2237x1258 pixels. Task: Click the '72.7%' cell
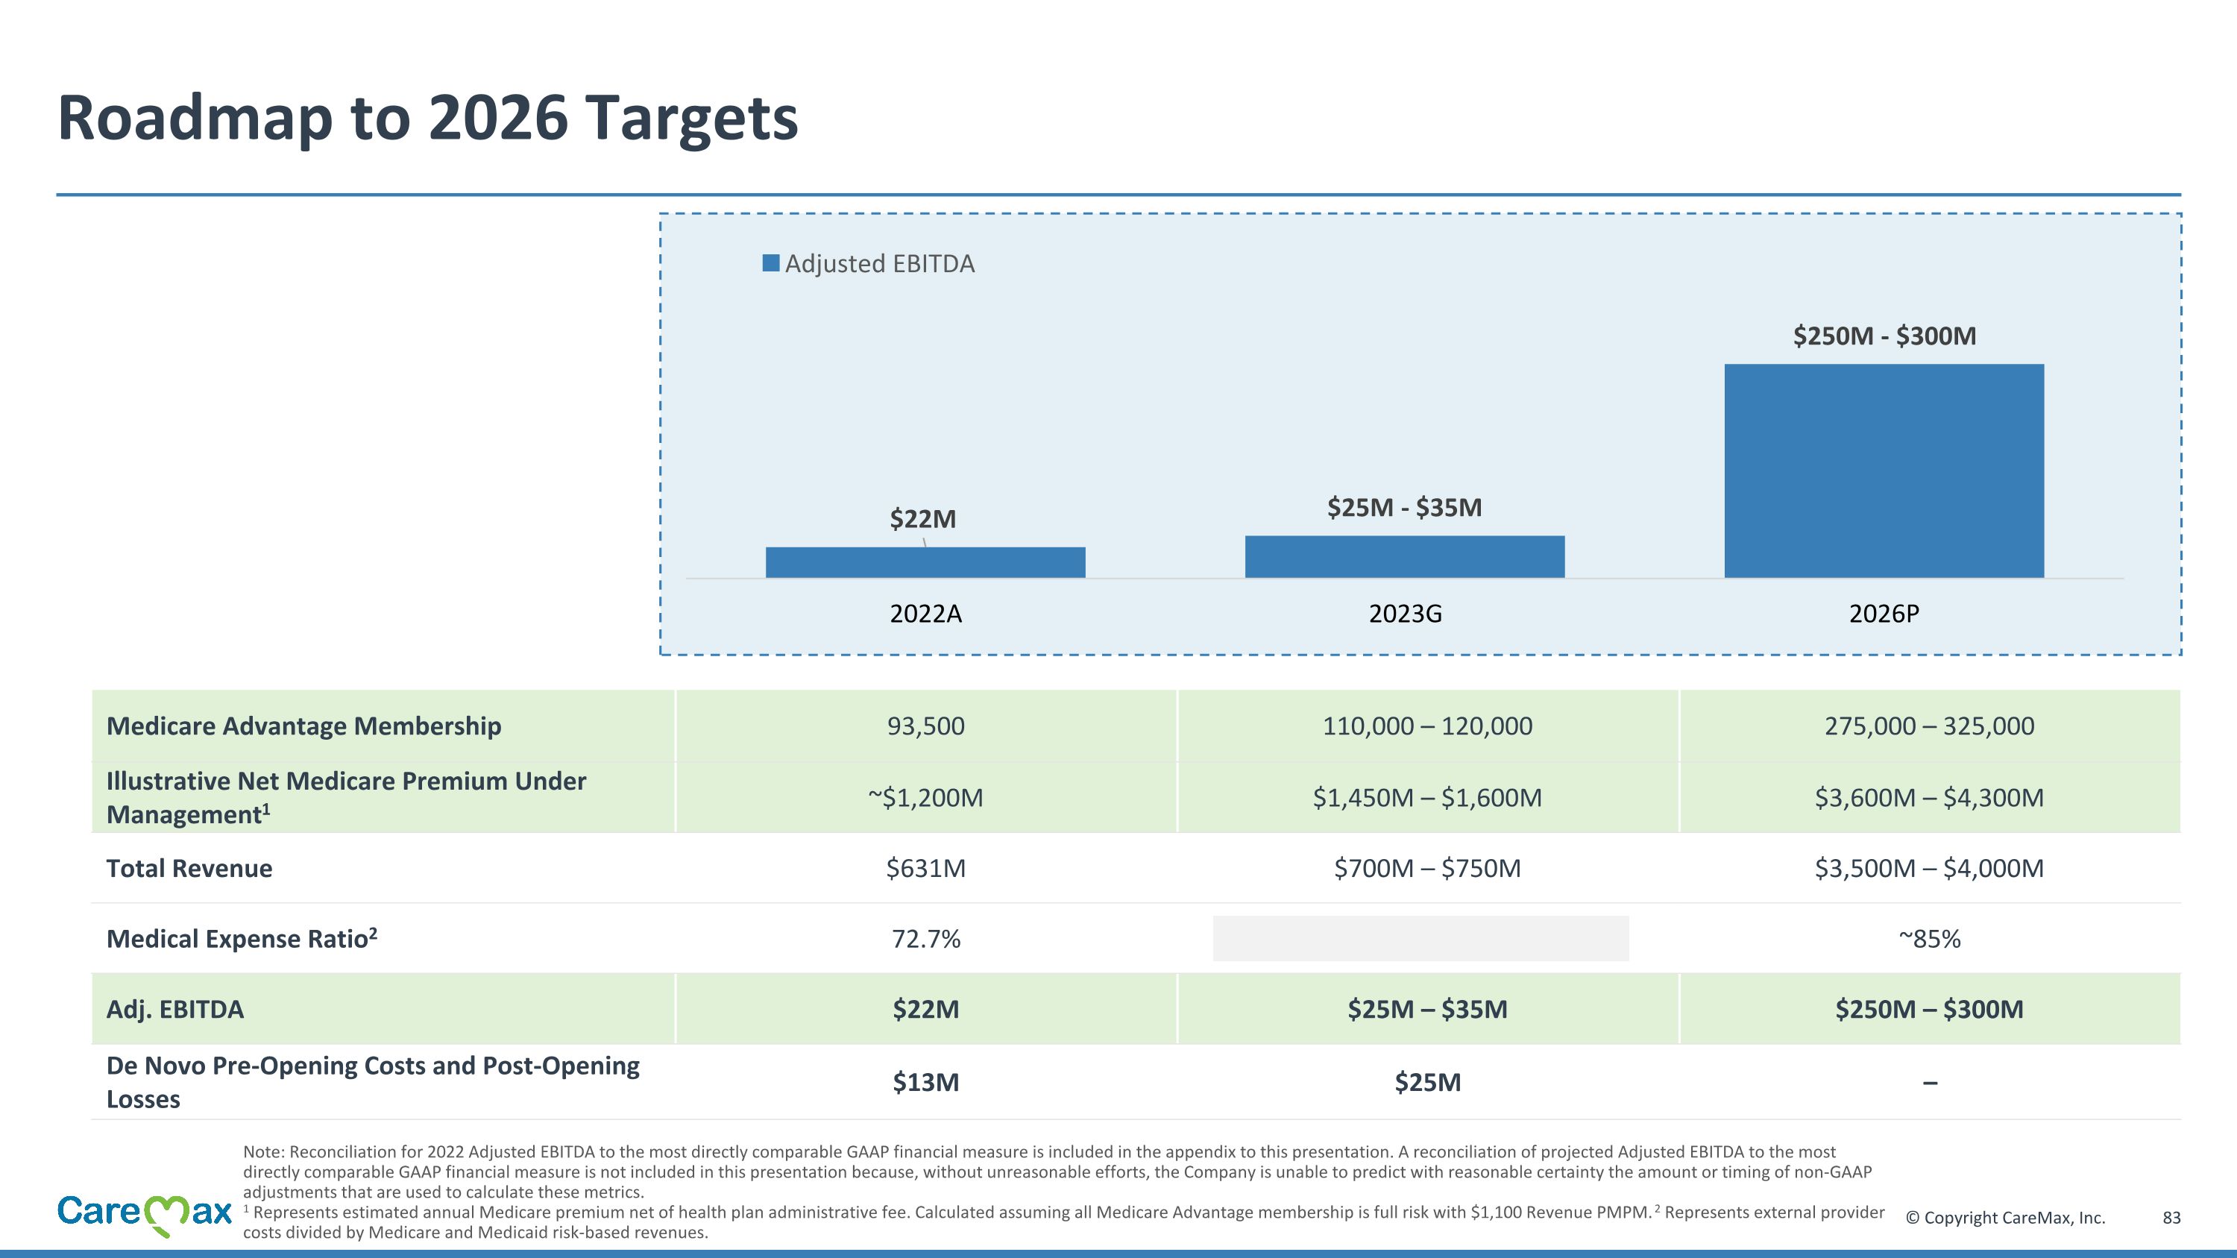coord(925,939)
